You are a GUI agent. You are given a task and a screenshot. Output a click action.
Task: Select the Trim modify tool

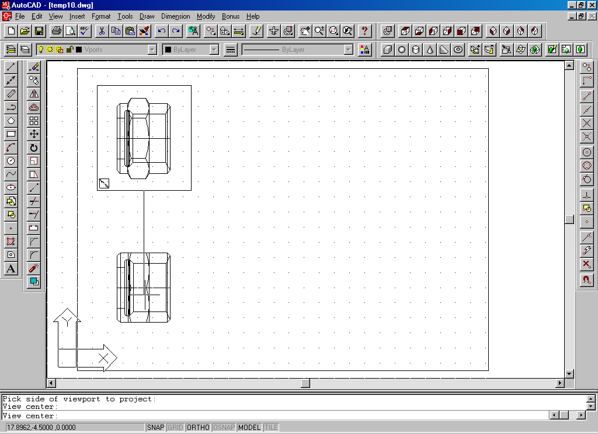pos(34,201)
